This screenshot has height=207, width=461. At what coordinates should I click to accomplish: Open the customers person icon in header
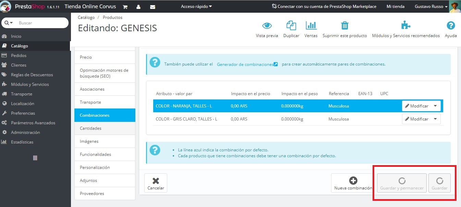pyautogui.click(x=138, y=7)
